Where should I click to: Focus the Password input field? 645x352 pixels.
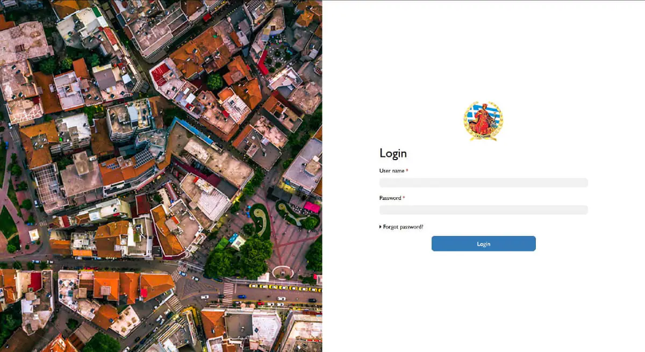pos(483,210)
